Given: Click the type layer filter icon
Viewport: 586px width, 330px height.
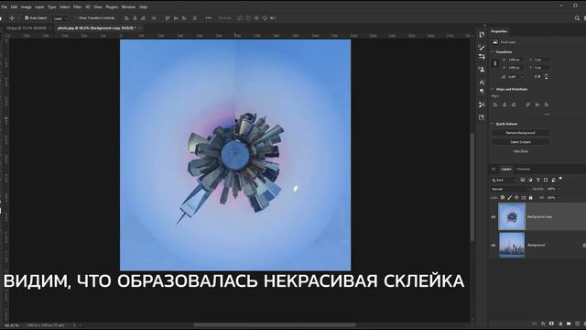Looking at the screenshot, I should [538, 180].
